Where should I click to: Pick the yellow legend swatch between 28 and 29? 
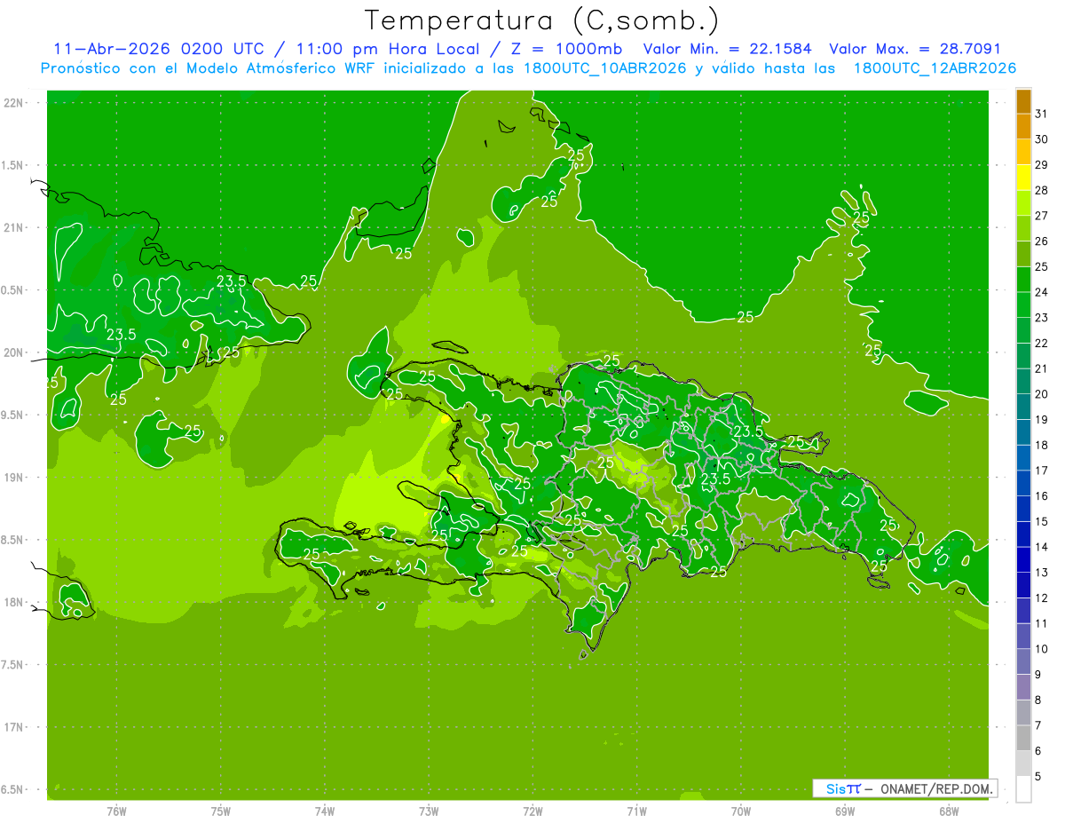[x=1023, y=178]
